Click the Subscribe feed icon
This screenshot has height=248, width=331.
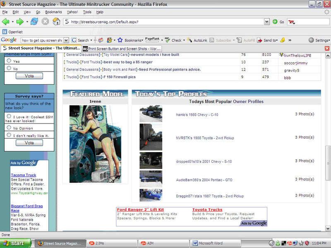[x=212, y=40]
